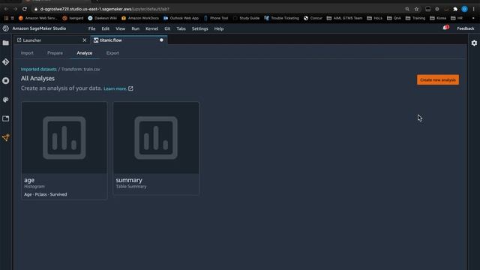Open the Isengard bookmark
Screen dimensions: 480x270
point(73,18)
